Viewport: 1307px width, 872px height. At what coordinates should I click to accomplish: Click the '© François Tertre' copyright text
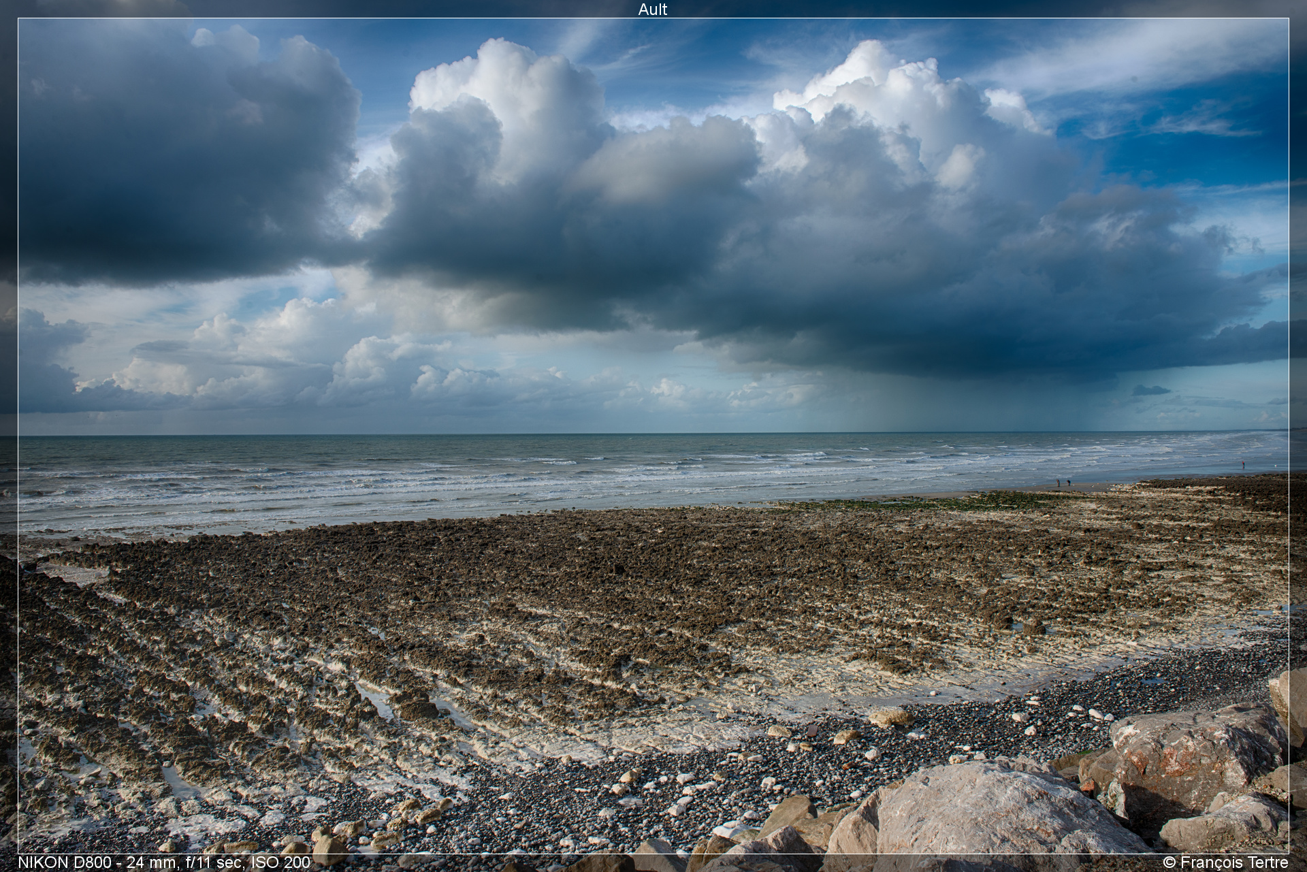1226,862
